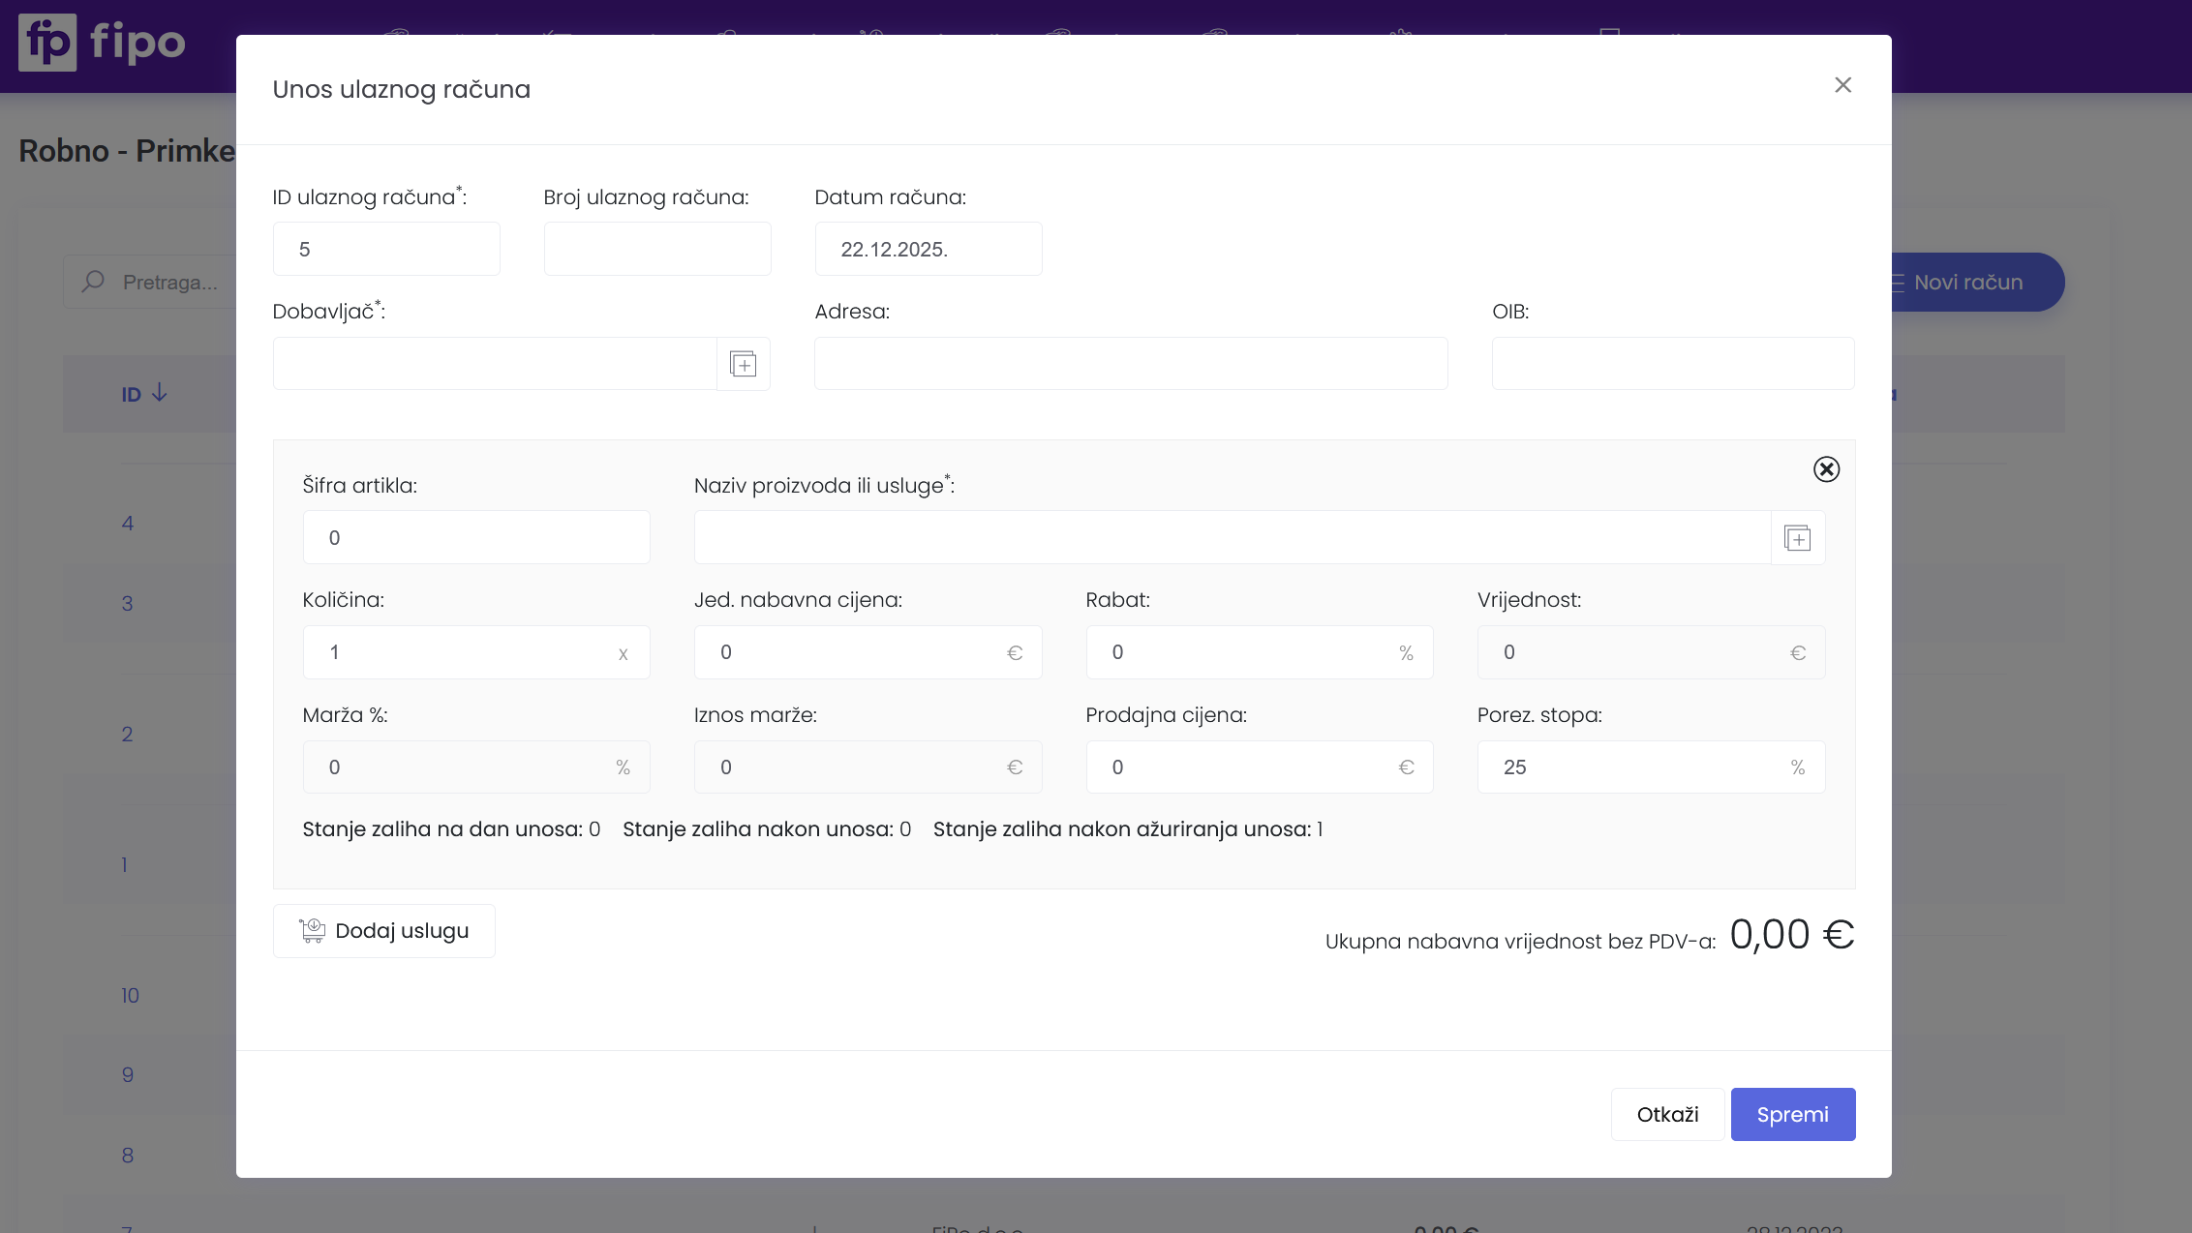Click into the Broj ulaznog računa field
The height and width of the screenshot is (1233, 2192).
tap(656, 250)
